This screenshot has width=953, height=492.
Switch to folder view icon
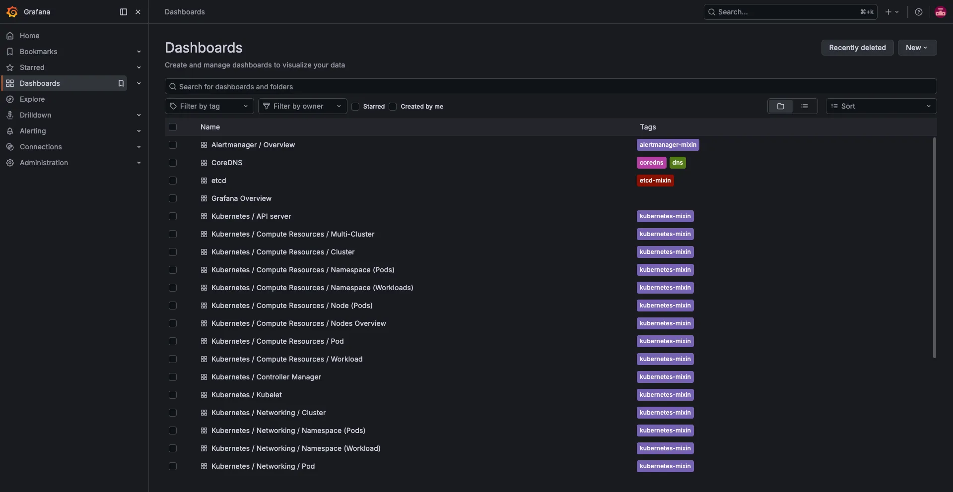coord(781,106)
